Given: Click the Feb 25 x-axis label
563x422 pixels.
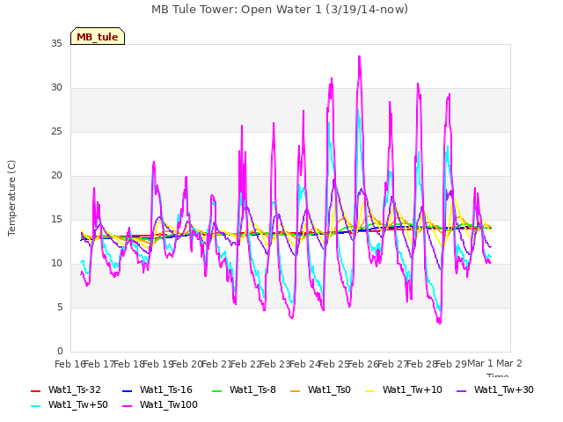Looking at the screenshot, I should point(334,364).
